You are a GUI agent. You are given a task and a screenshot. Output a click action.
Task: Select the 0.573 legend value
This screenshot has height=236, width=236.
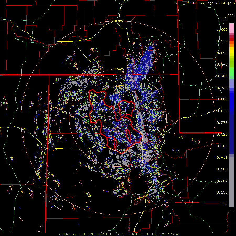click(x=222, y=123)
